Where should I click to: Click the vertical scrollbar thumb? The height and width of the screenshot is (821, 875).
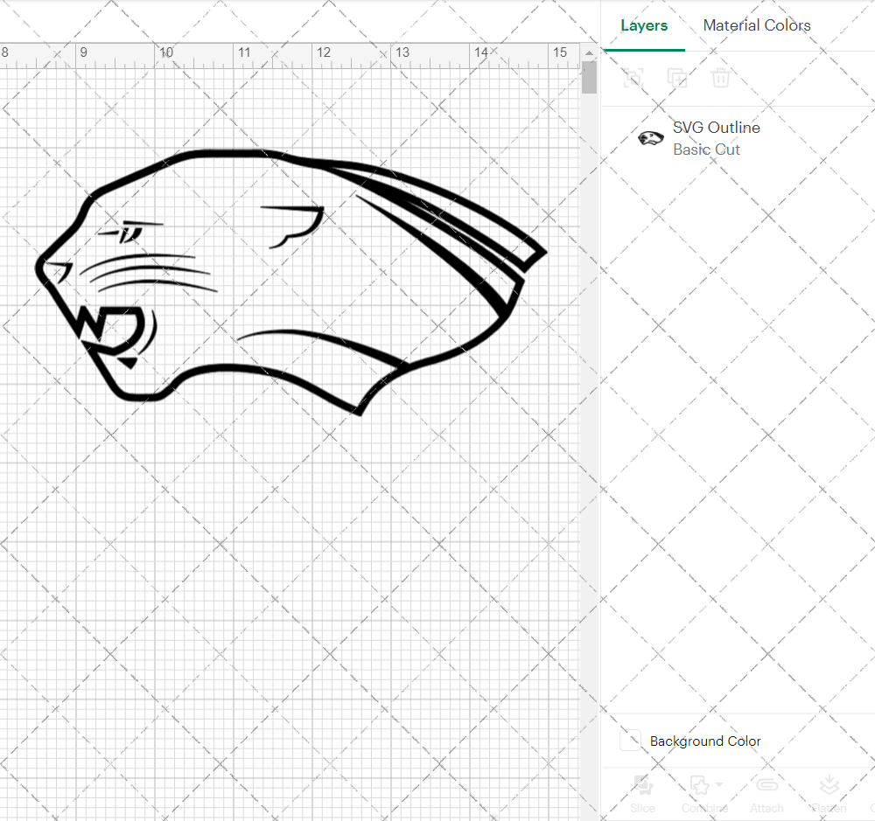(x=589, y=78)
